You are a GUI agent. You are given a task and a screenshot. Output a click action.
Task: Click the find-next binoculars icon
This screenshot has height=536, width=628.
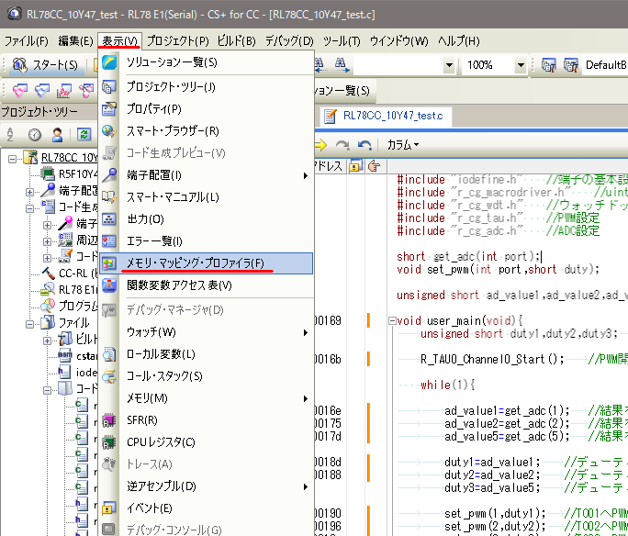click(x=342, y=65)
